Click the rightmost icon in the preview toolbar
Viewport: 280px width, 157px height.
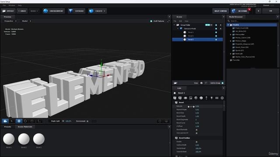pos(166,121)
